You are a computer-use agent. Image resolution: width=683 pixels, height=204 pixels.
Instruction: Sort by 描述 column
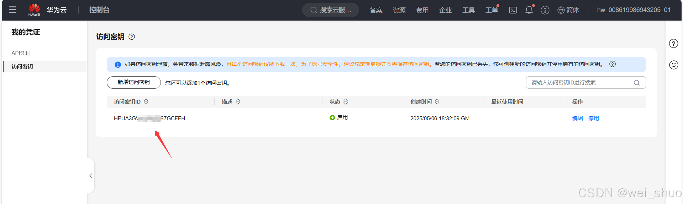pos(238,102)
